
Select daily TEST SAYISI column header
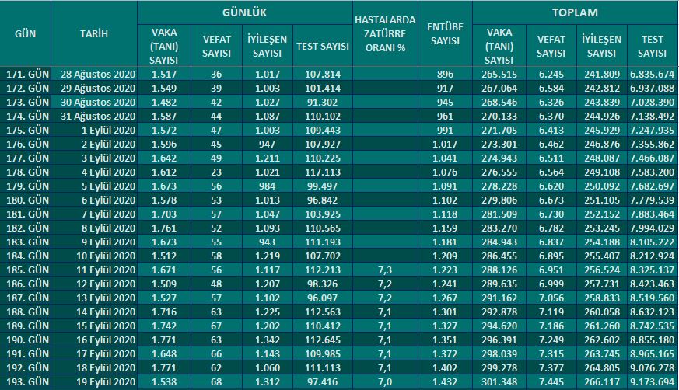[x=323, y=46]
